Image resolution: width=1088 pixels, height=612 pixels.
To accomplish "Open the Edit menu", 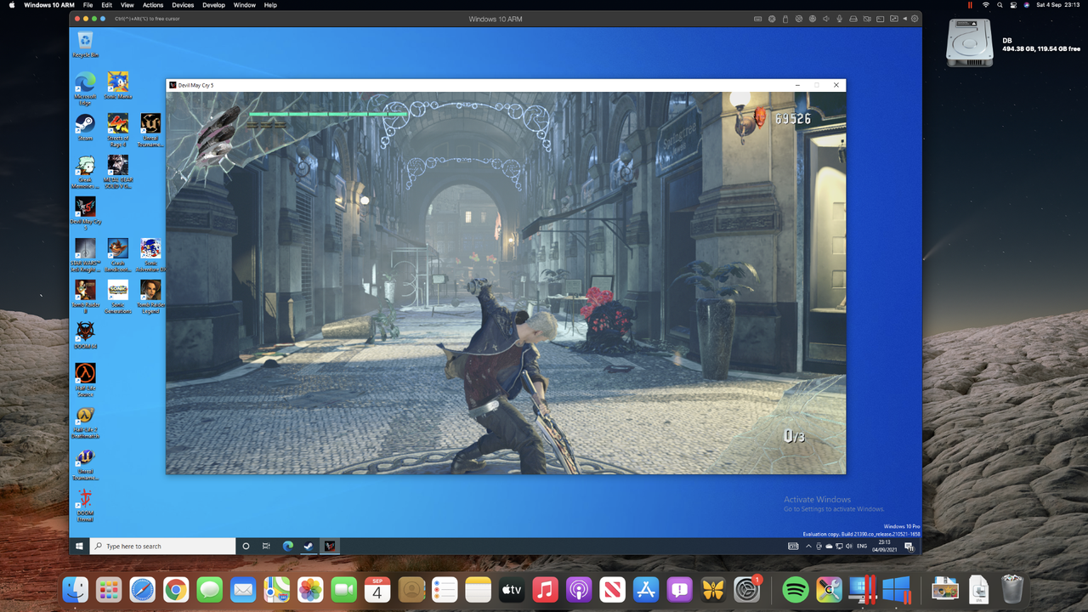I will pos(106,5).
